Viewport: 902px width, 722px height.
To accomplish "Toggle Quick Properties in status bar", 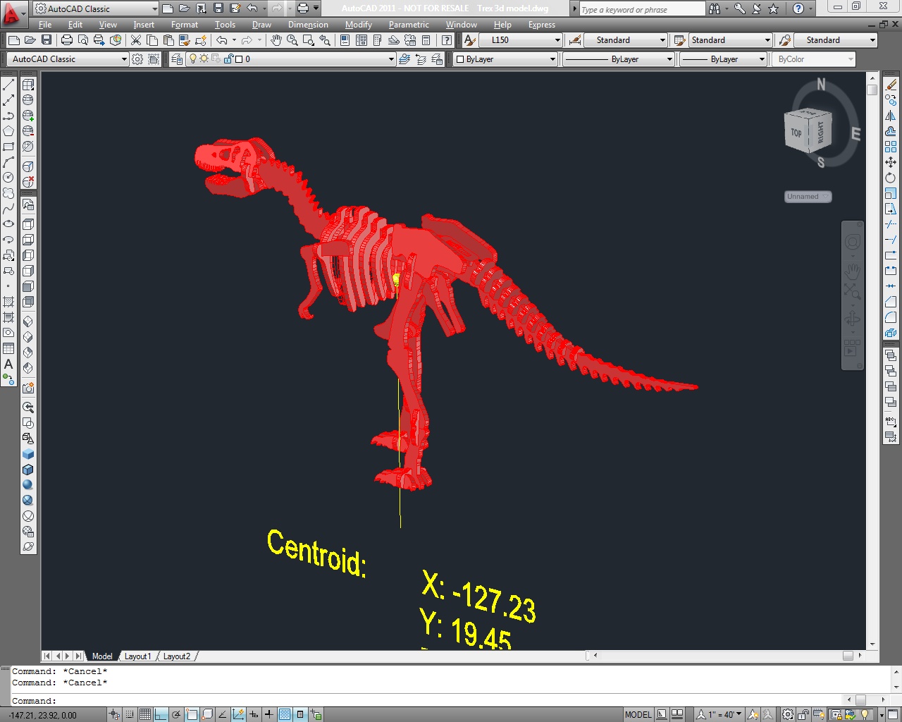I will click(x=300, y=714).
